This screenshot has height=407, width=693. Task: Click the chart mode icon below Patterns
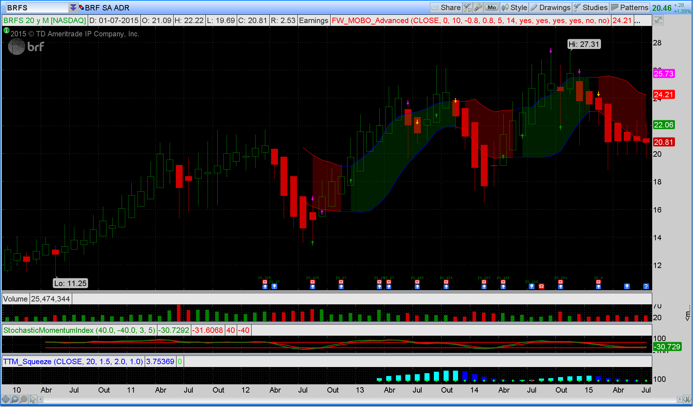pos(658,20)
